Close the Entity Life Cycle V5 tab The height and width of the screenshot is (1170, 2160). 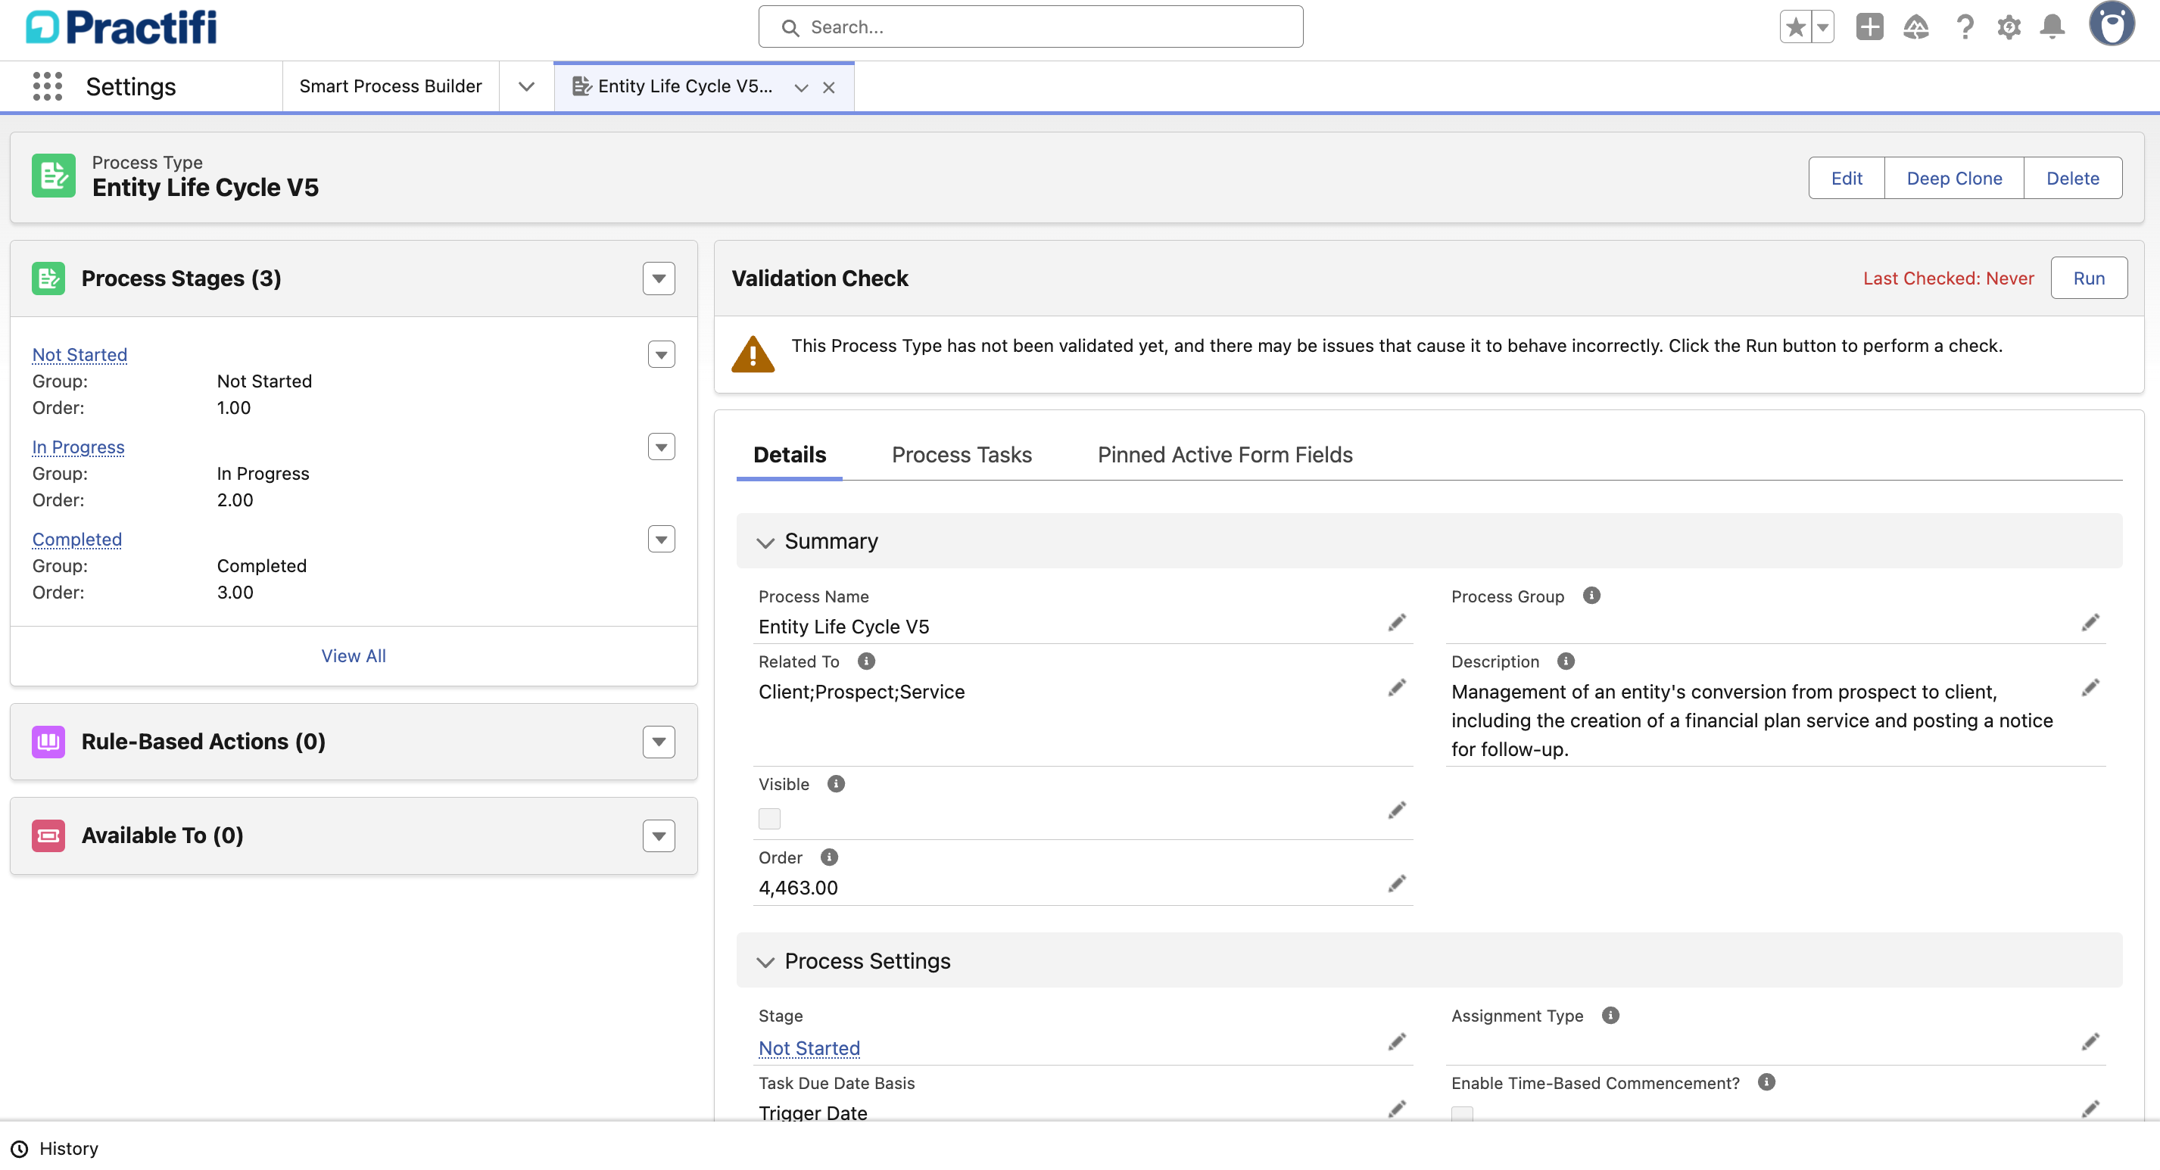point(828,87)
